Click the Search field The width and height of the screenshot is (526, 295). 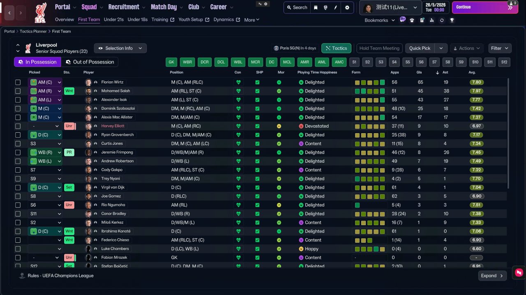point(297,7)
